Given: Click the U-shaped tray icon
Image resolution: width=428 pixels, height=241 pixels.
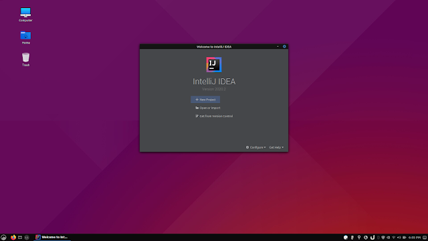Looking at the screenshot, I should tap(372, 238).
